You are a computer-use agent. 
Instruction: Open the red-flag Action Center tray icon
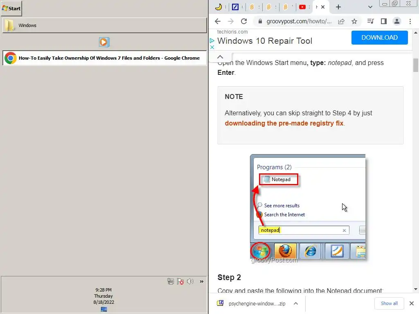coord(180,281)
